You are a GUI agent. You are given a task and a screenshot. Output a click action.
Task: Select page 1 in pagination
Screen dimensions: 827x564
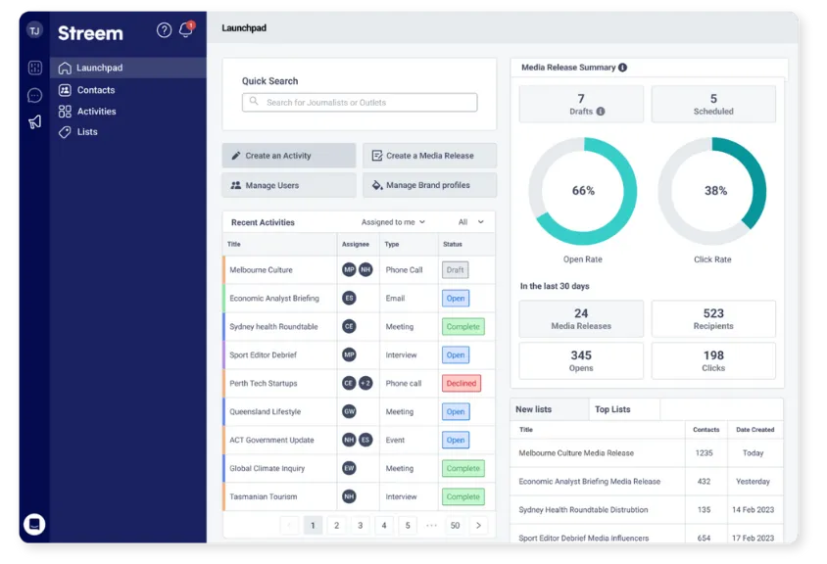pyautogui.click(x=313, y=526)
